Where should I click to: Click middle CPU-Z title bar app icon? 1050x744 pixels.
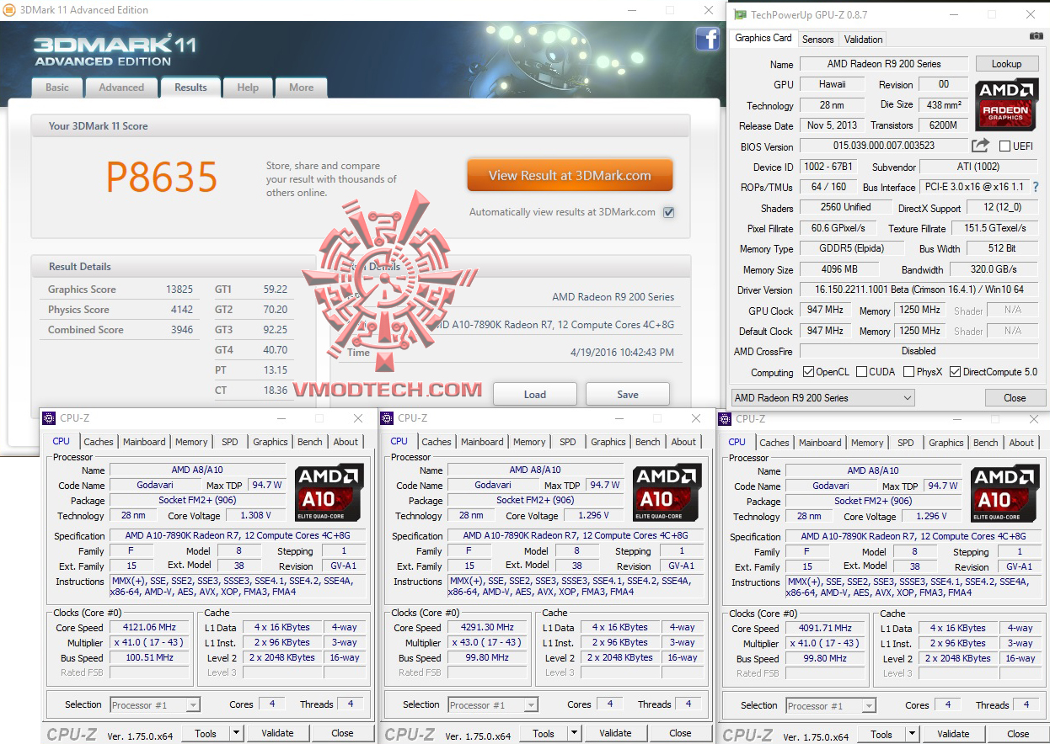click(388, 418)
